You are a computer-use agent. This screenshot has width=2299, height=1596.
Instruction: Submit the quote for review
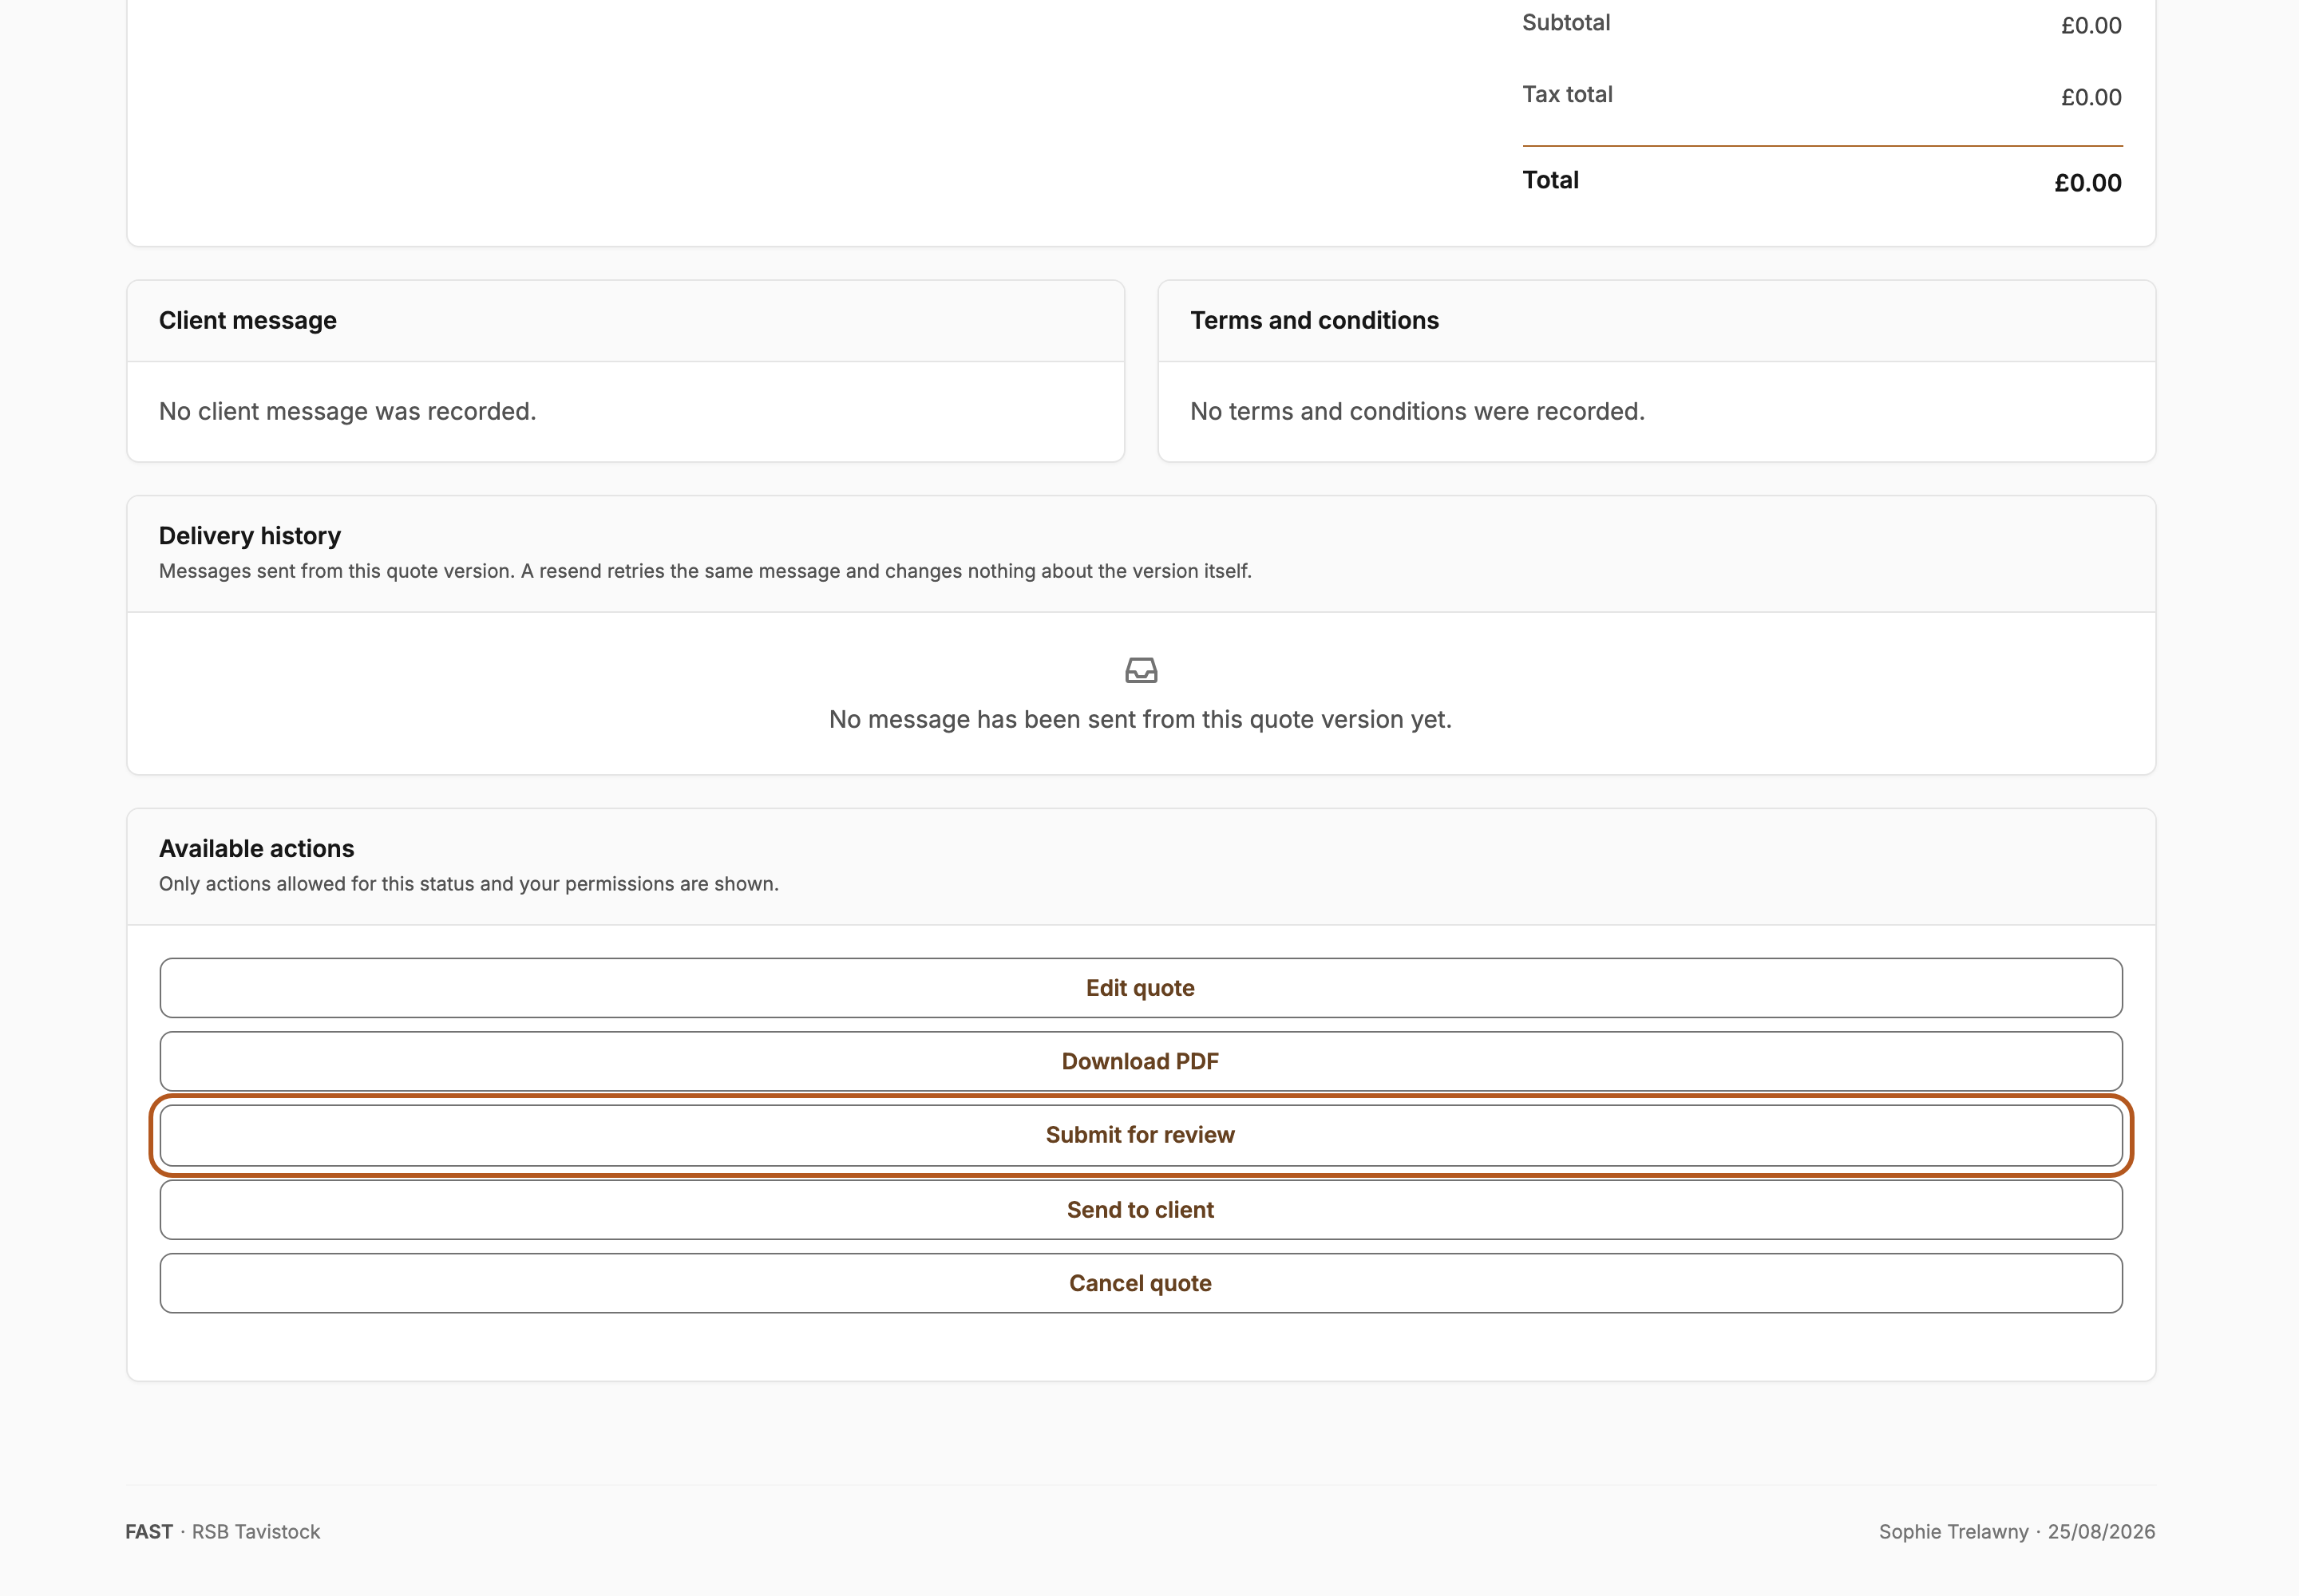[1141, 1135]
